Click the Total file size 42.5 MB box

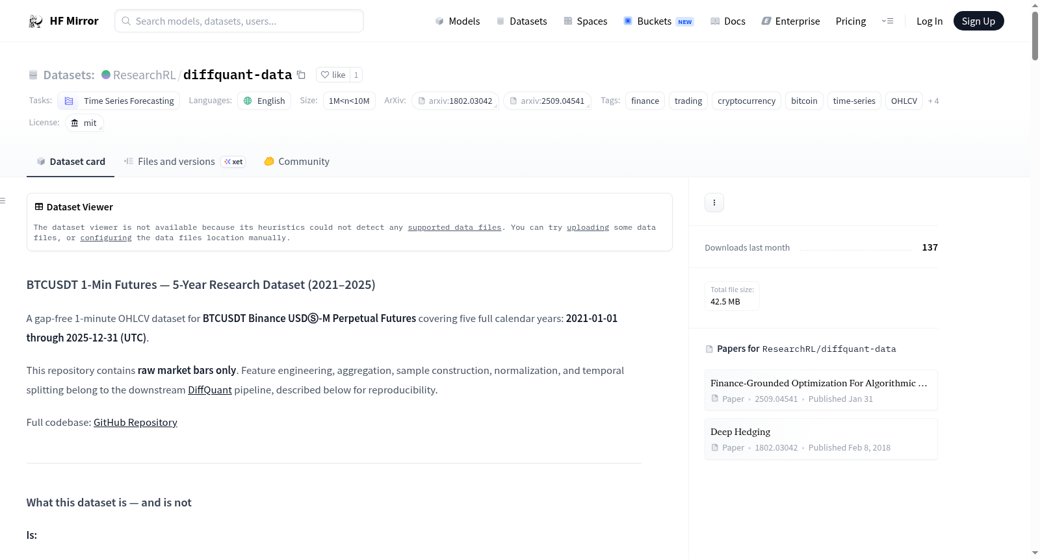pos(732,296)
